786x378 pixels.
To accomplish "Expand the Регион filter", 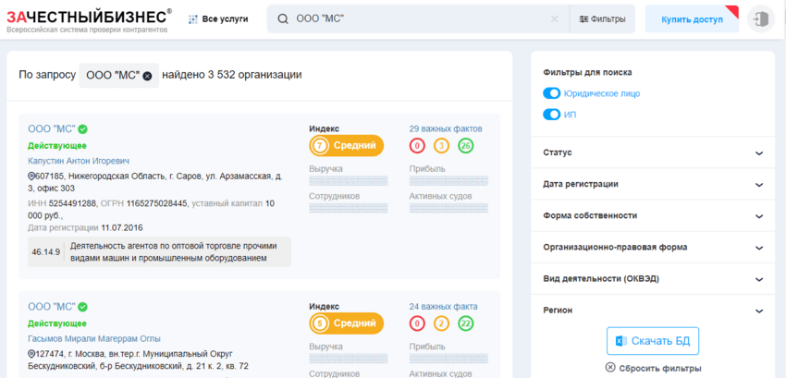I will click(x=653, y=311).
